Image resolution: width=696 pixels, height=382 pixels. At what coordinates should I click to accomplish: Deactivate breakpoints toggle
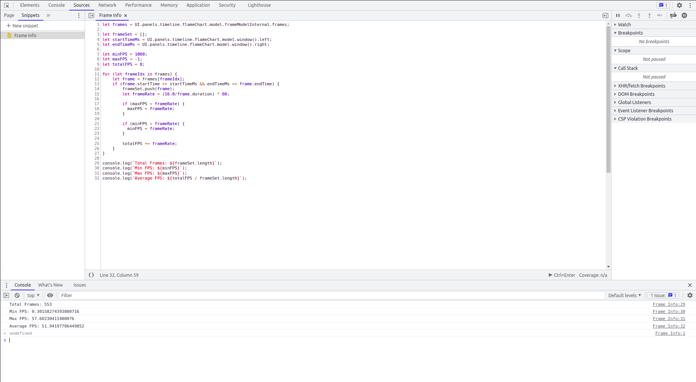[x=673, y=15]
